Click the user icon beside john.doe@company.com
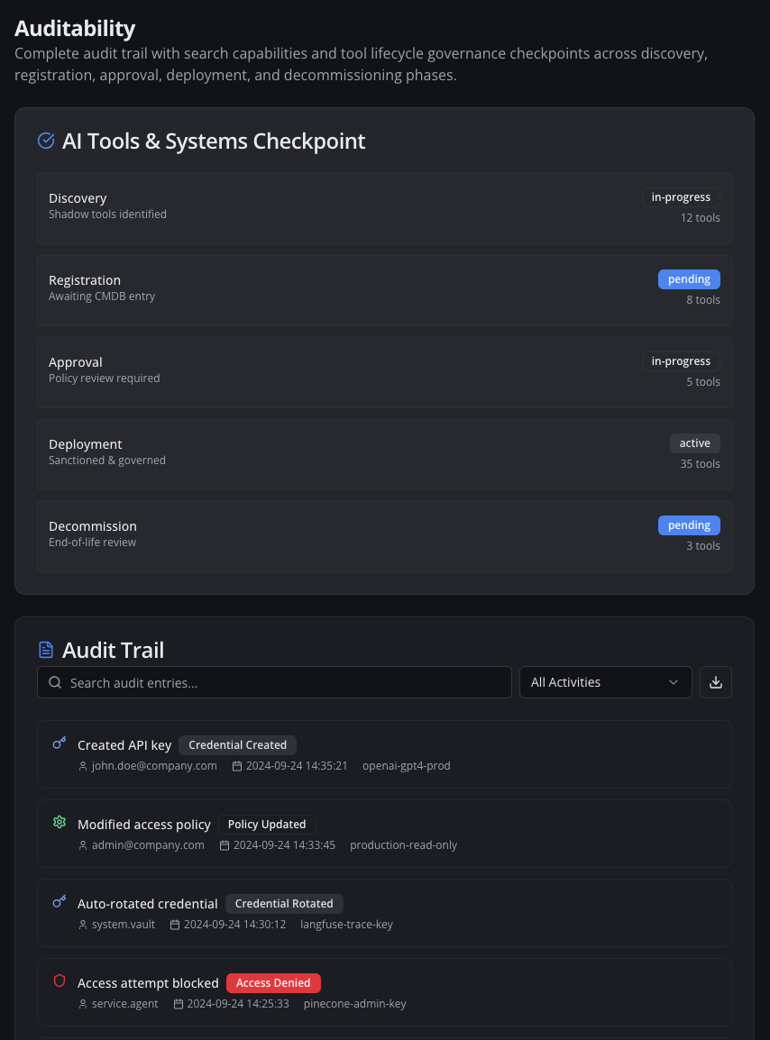 click(82, 765)
